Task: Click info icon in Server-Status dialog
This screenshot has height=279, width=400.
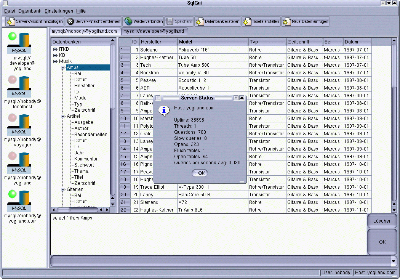Action: (164, 111)
